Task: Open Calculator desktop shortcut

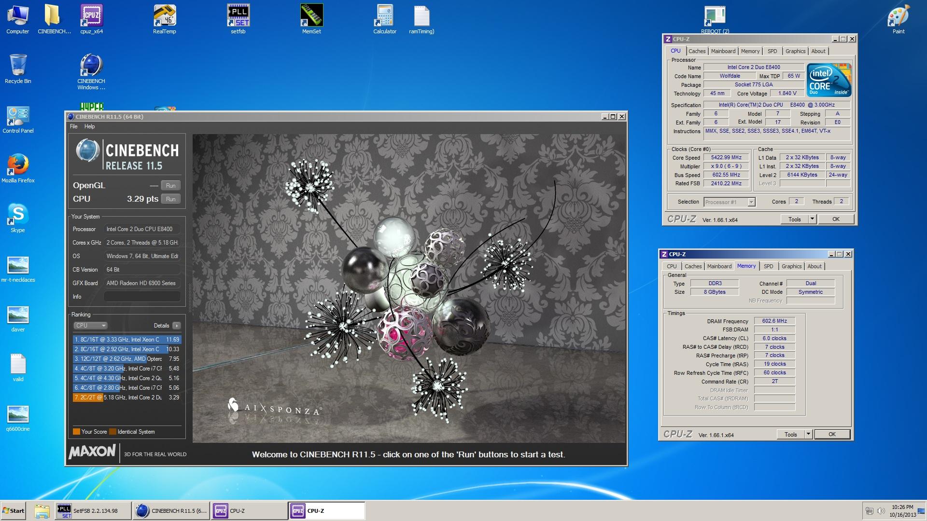Action: point(385,19)
